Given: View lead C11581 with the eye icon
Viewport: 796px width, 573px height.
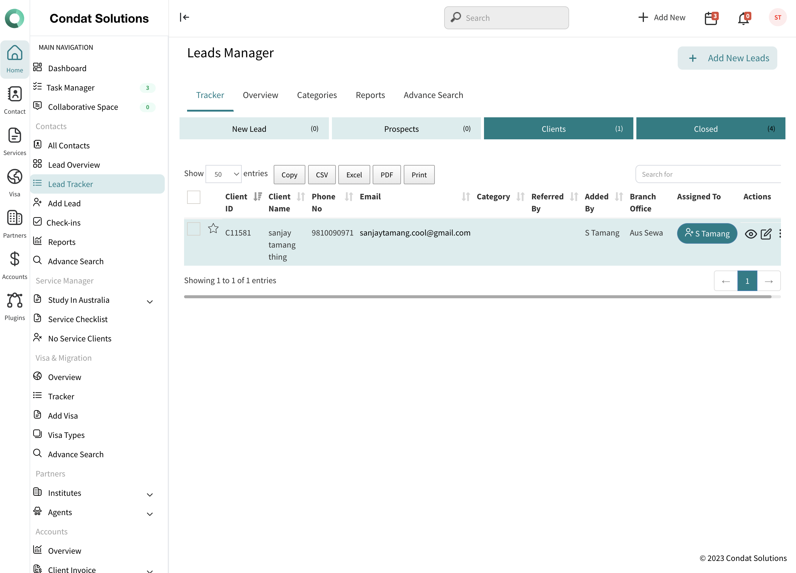Looking at the screenshot, I should pos(751,234).
